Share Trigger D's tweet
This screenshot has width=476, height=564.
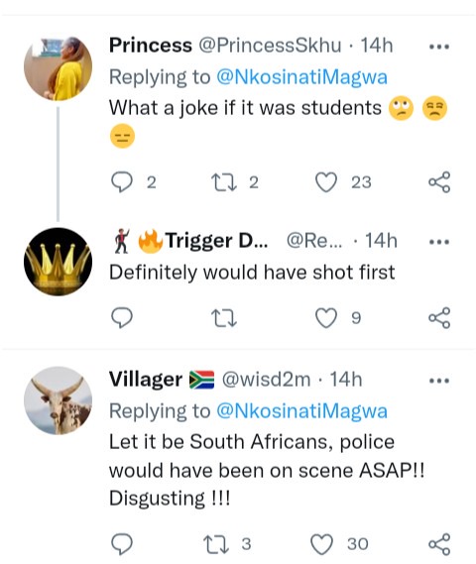coord(439,317)
